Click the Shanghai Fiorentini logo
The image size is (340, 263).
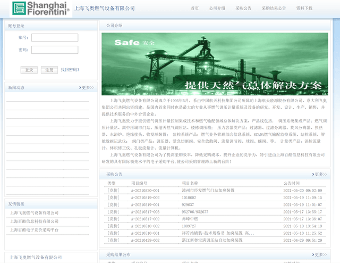[41, 9]
